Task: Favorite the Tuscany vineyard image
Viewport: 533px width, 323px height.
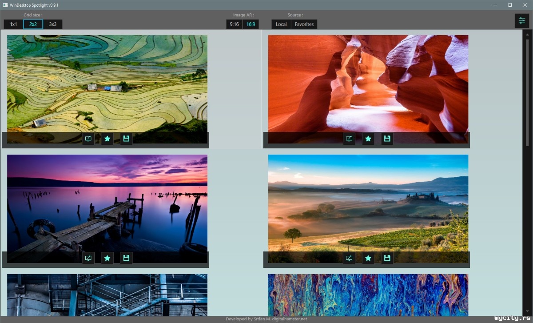Action: [368, 258]
